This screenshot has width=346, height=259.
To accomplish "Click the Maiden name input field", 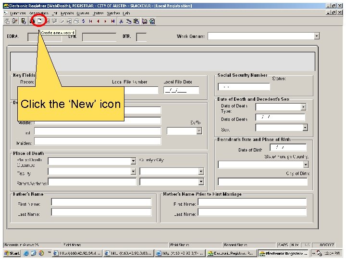I will tap(98, 141).
